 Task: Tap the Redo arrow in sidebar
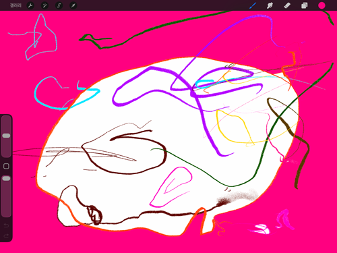(6, 235)
